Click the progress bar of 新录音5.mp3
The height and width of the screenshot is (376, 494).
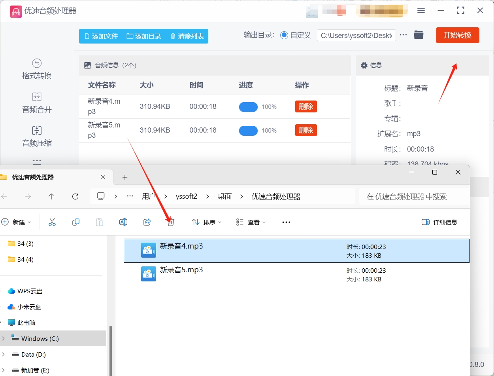point(248,131)
